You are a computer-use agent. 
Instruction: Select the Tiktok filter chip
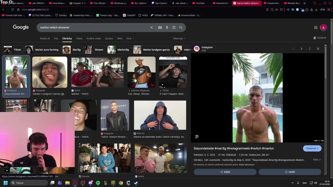13,50
